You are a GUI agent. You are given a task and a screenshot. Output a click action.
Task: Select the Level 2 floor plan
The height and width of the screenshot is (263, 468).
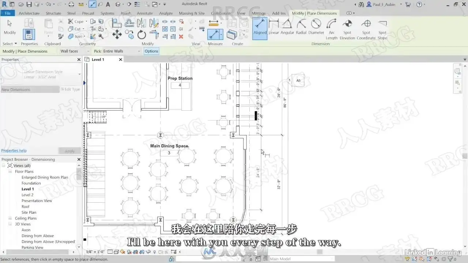tap(27, 195)
